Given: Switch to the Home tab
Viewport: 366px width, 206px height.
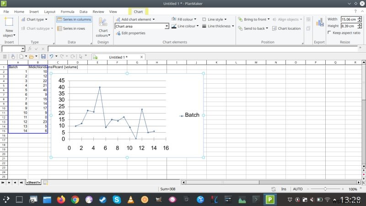Looking at the screenshot, I should pos(19,12).
